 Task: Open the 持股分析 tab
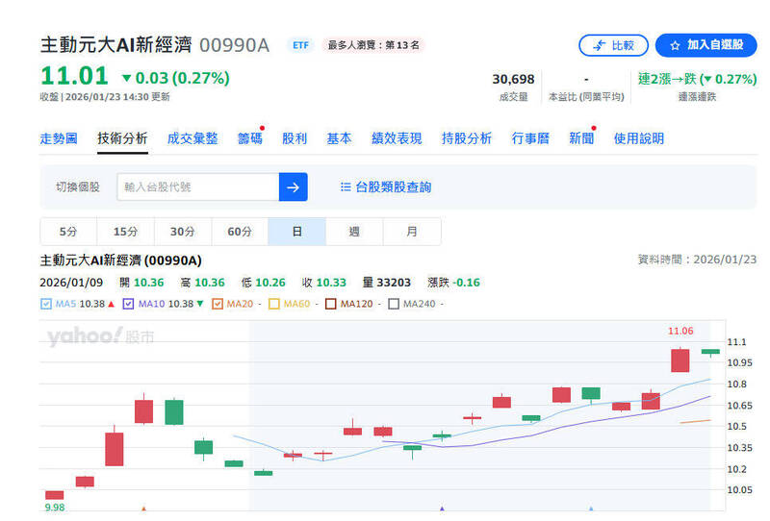tap(467, 138)
